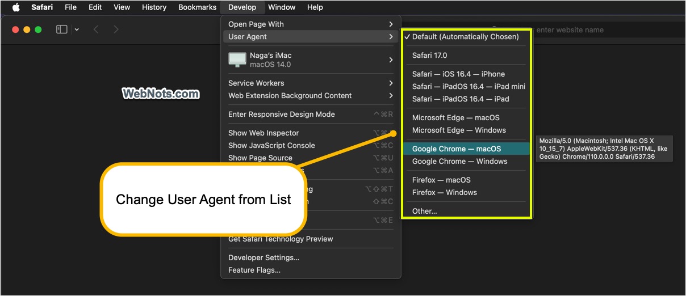
Task: Open the Bookmarks menu
Action: pos(197,7)
